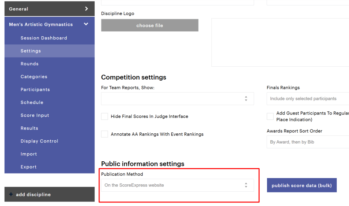Toggle Add Guest Participants checkbox
Image resolution: width=349 pixels, height=206 pixels.
tap(270, 116)
